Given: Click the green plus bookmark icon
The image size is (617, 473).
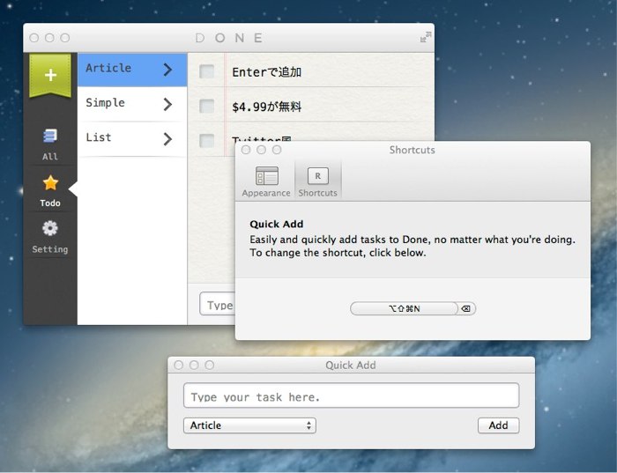Looking at the screenshot, I should pos(50,75).
